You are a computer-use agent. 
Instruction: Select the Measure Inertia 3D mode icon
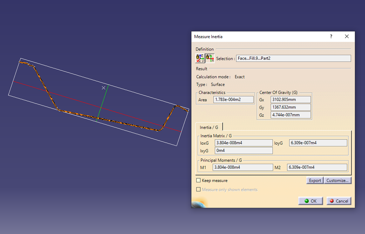coord(200,58)
